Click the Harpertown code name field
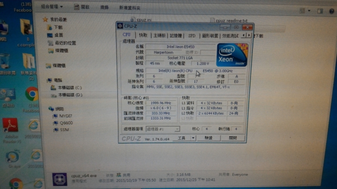The width and height of the screenshot is (337, 189). point(163,52)
